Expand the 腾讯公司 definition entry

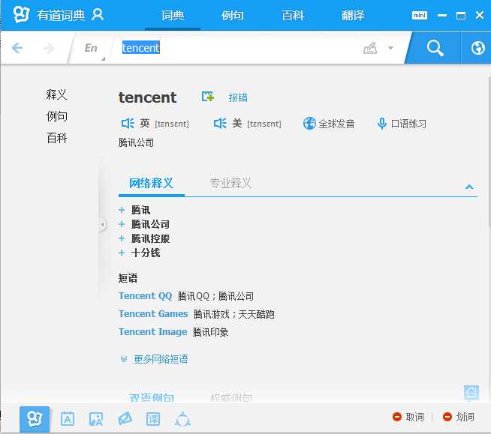point(122,224)
